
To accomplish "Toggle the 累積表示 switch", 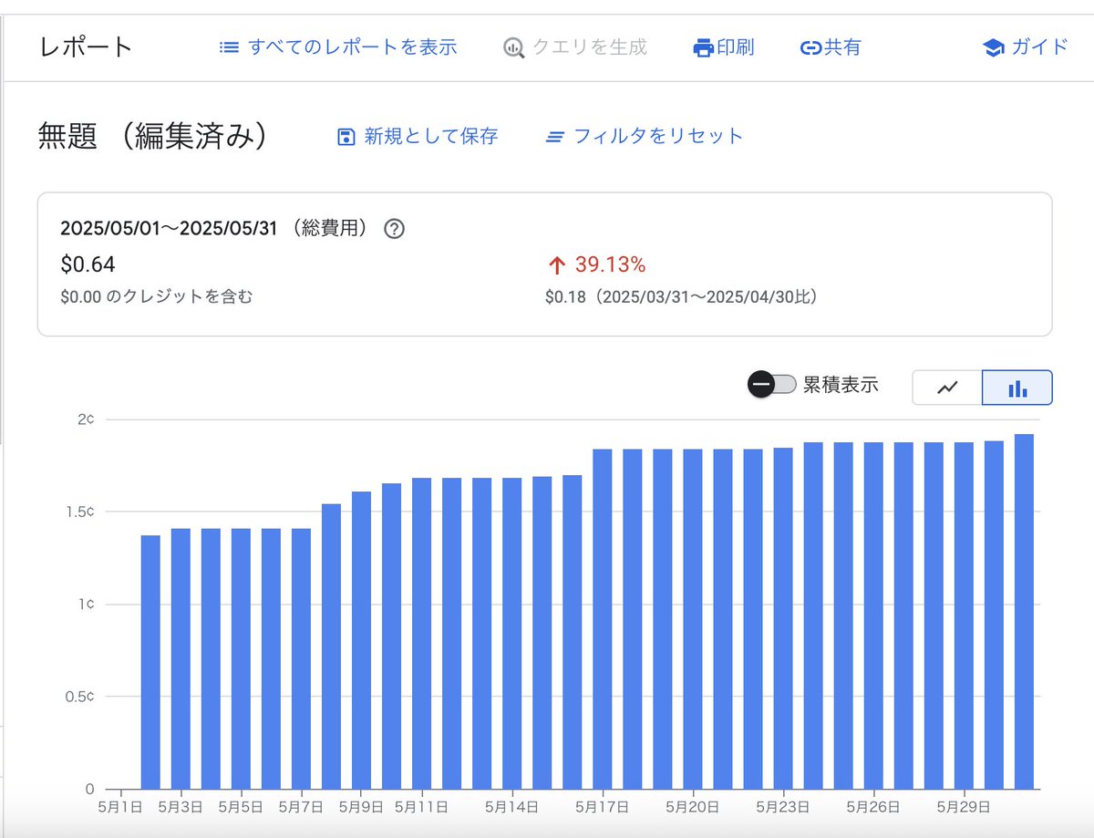I will point(772,385).
